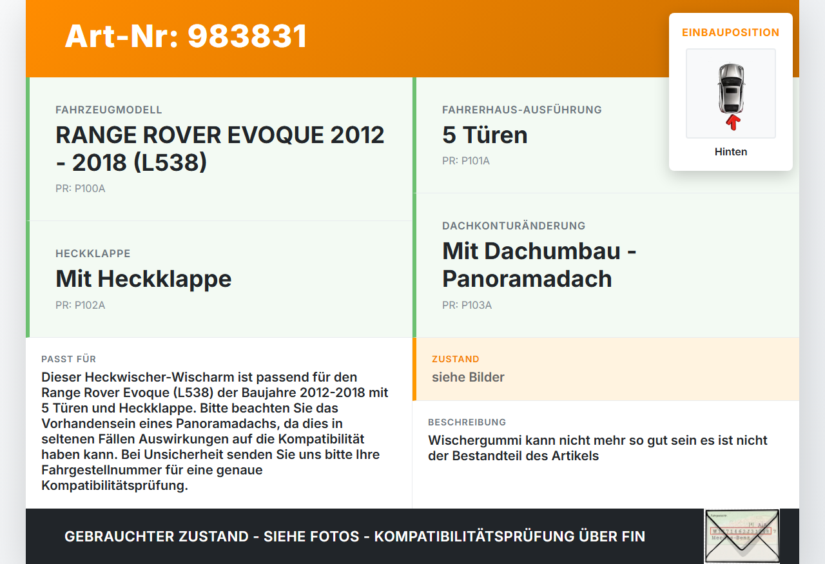825x564 pixels.
Task: Expand the Beschreibung section
Action: [x=597, y=447]
